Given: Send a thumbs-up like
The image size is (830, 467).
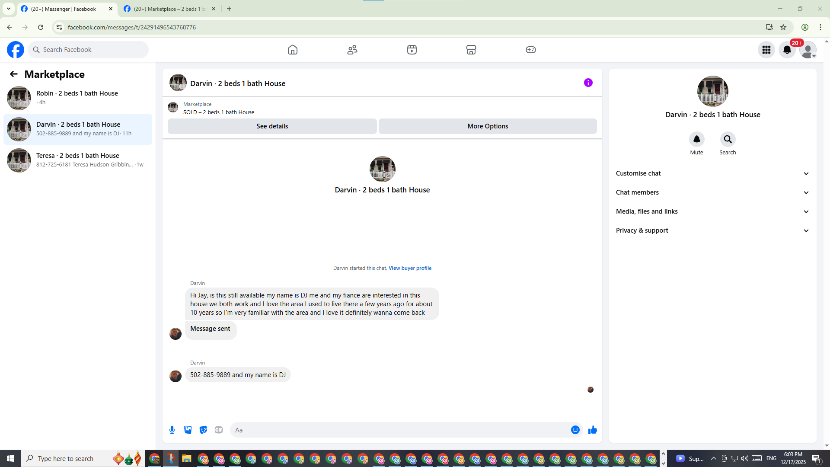Looking at the screenshot, I should click(592, 430).
